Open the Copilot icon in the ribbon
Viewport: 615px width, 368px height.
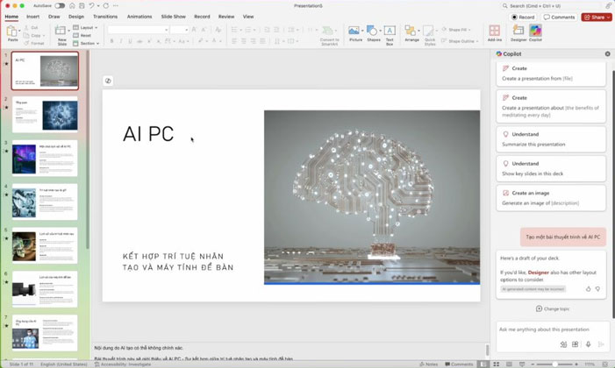pos(535,32)
